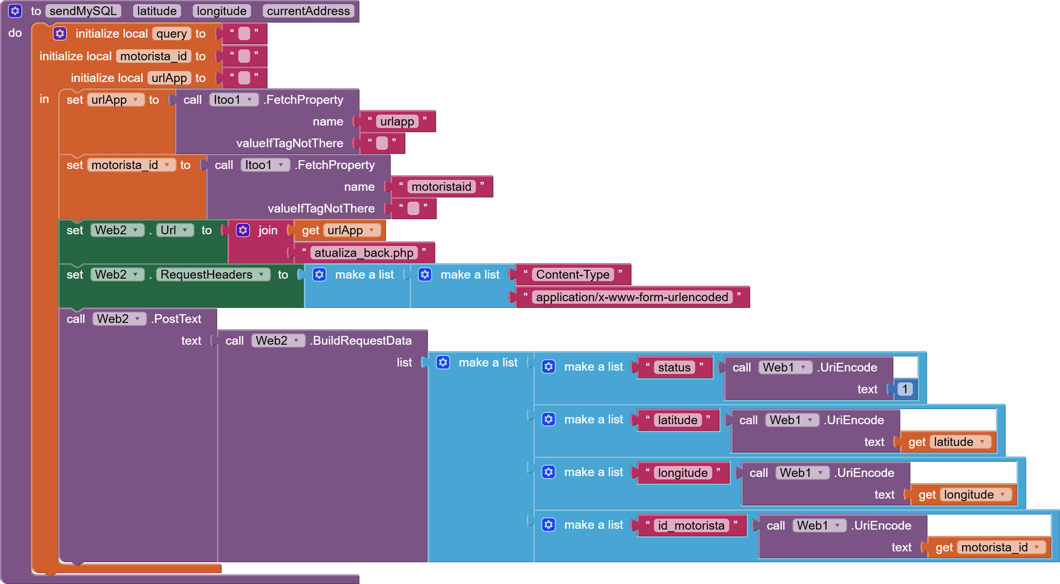Select the application/x-www-form-urlencoded text block

coord(632,297)
